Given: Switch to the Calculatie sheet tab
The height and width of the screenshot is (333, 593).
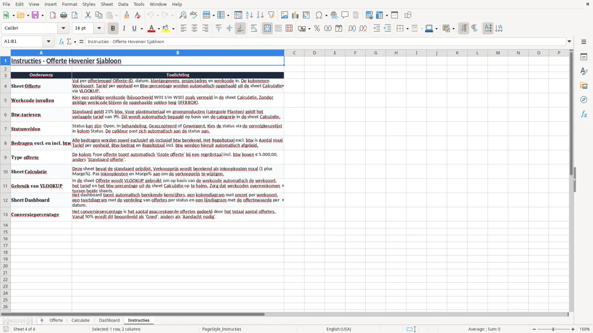Looking at the screenshot, I should (81, 321).
